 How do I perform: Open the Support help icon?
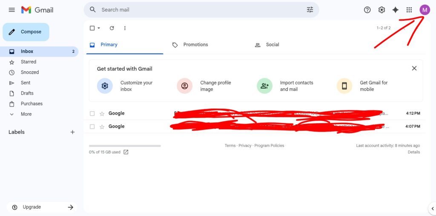[x=367, y=10]
